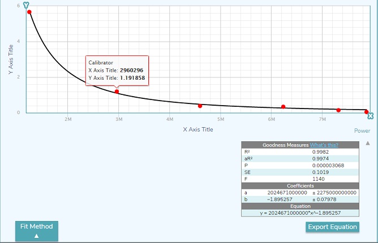
Task: Click the X Axis Title label below chart
Action: click(x=198, y=129)
